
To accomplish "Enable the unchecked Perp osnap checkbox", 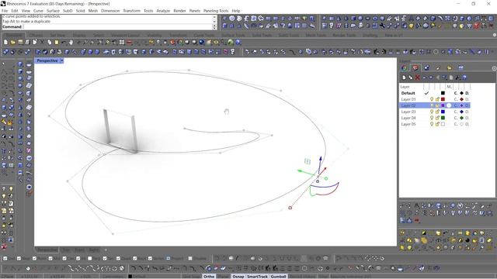I will click(x=90, y=258).
